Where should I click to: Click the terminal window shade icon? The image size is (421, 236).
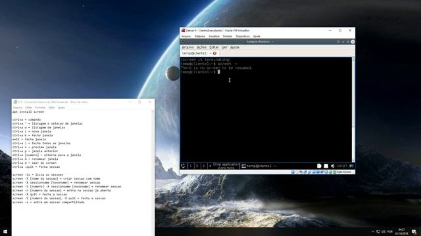[338, 42]
